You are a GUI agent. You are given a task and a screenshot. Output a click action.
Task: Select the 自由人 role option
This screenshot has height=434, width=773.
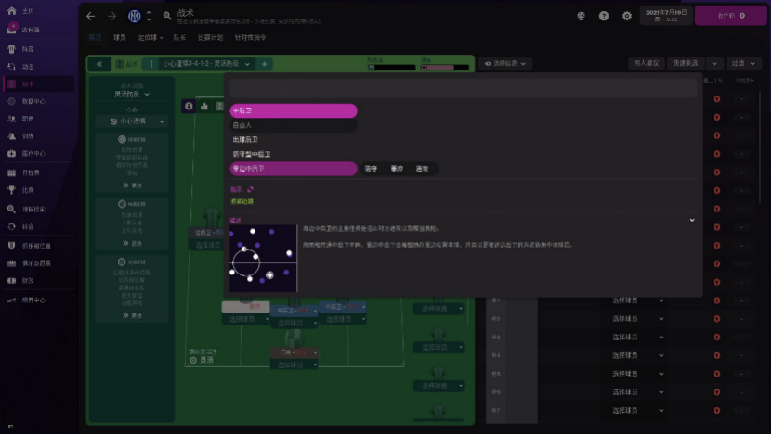tap(294, 125)
